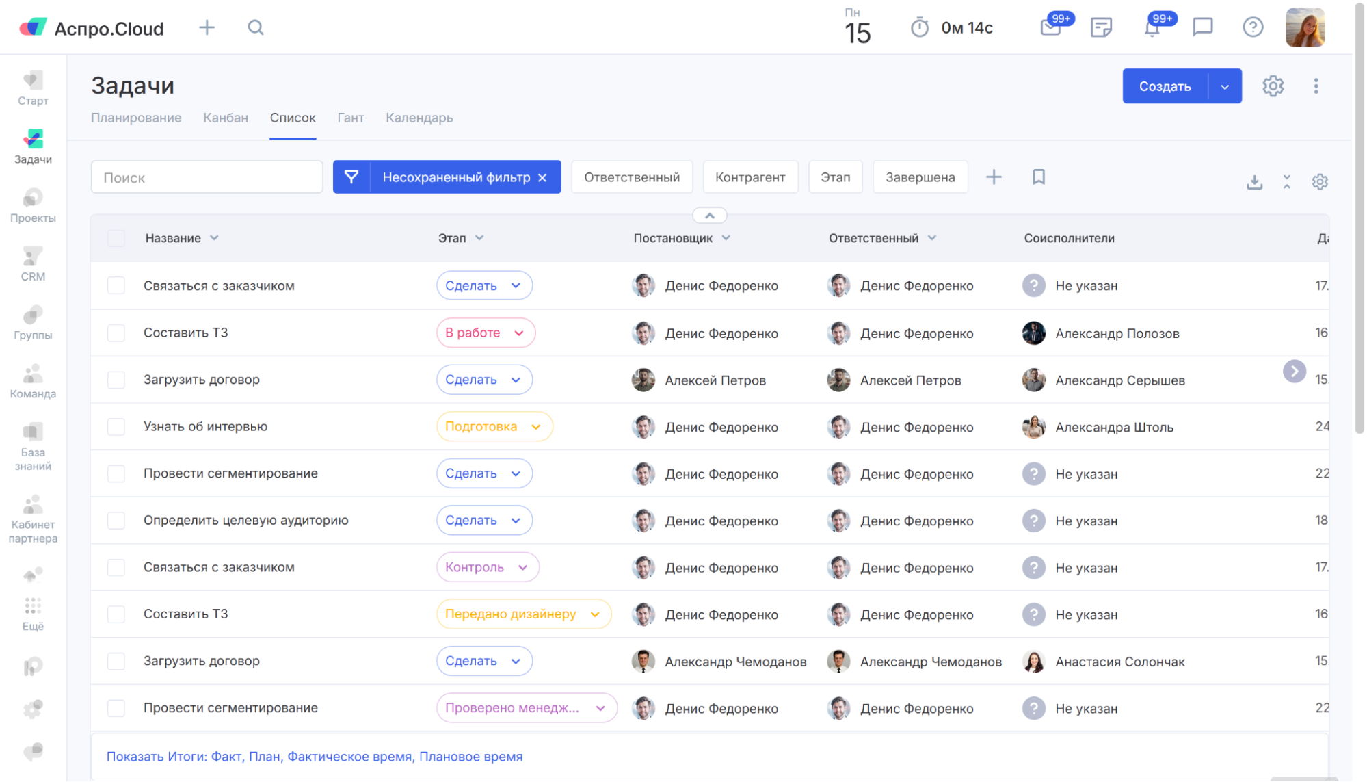Switch to the Гант tab

pyautogui.click(x=350, y=118)
